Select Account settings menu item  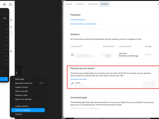pos(28,110)
